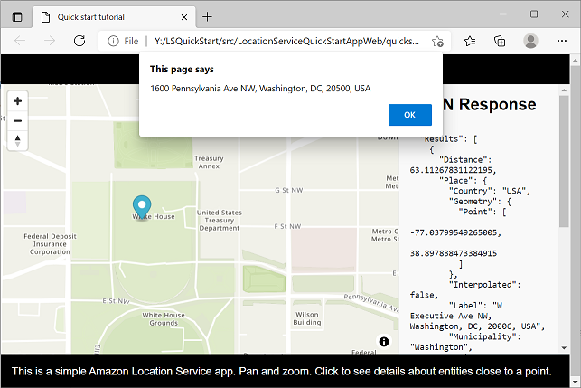Open browser Settings and more menu
This screenshot has height=388, width=581.
click(x=560, y=41)
